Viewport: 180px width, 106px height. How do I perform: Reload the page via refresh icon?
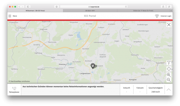pyautogui.click(x=126, y=7)
